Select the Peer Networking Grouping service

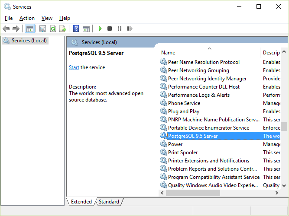(x=220, y=70)
